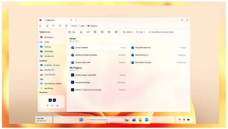Go forward with the right arrow button
The height and width of the screenshot is (129, 228).
click(47, 26)
